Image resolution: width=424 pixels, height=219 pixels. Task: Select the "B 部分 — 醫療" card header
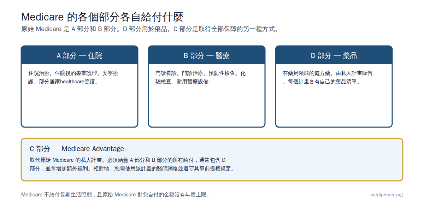pyautogui.click(x=207, y=55)
